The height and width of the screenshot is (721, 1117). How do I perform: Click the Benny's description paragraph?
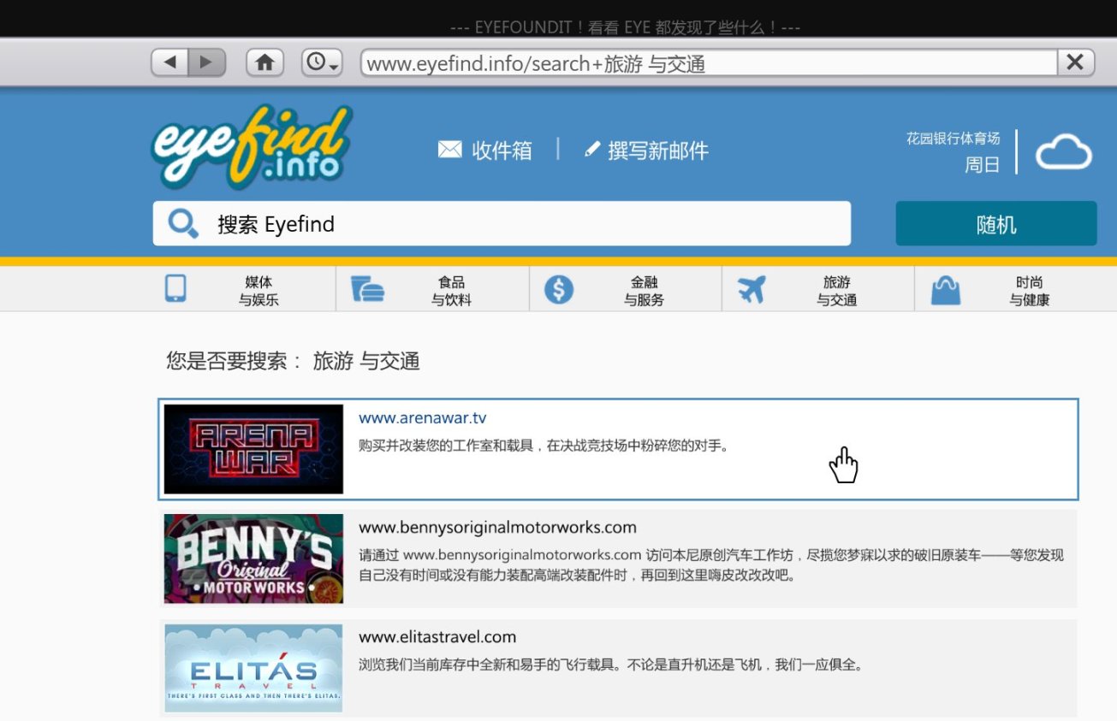click(711, 565)
